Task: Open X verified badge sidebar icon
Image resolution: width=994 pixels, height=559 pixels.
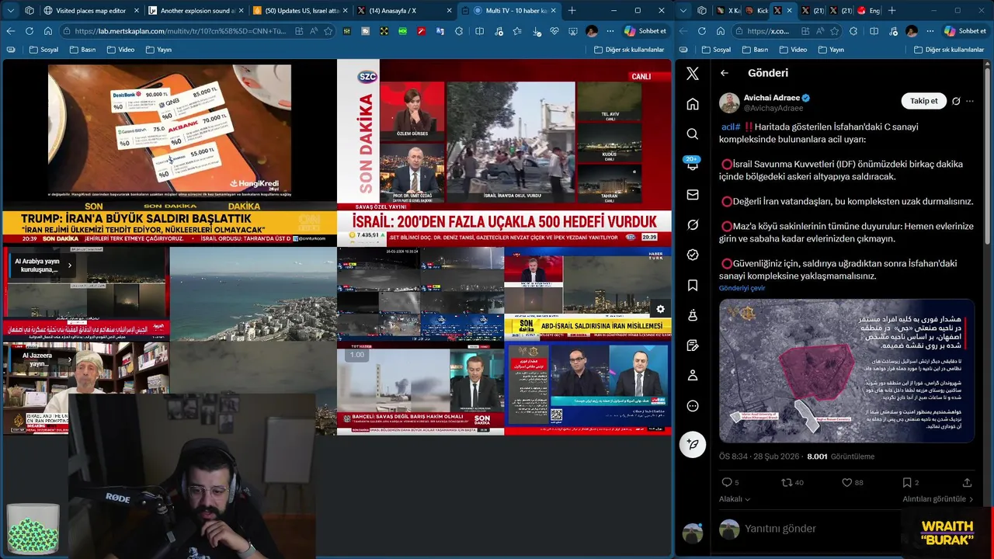Action: (693, 255)
